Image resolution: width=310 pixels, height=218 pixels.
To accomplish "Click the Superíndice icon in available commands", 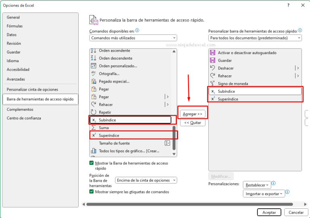I will tap(94, 135).
